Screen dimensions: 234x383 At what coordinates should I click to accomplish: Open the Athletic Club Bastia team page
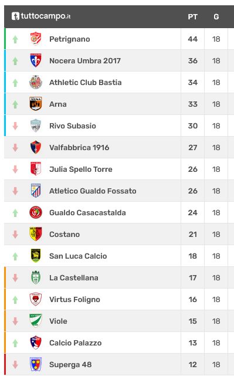(86, 82)
